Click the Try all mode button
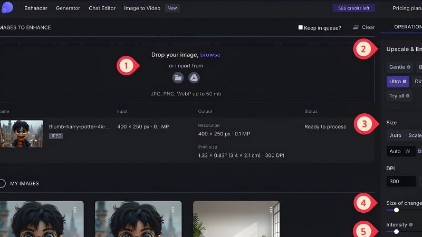Viewport: 422px width, 237px height. 399,96
